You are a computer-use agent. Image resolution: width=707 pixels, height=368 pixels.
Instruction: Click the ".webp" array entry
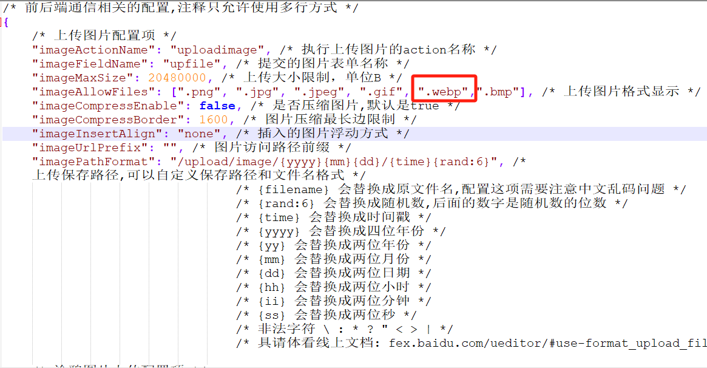(x=443, y=92)
